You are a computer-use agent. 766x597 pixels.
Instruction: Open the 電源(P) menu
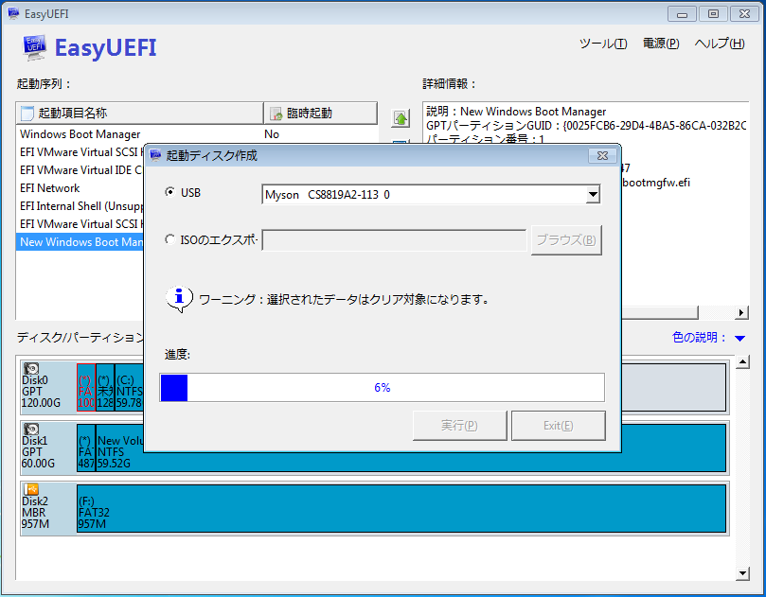[661, 44]
